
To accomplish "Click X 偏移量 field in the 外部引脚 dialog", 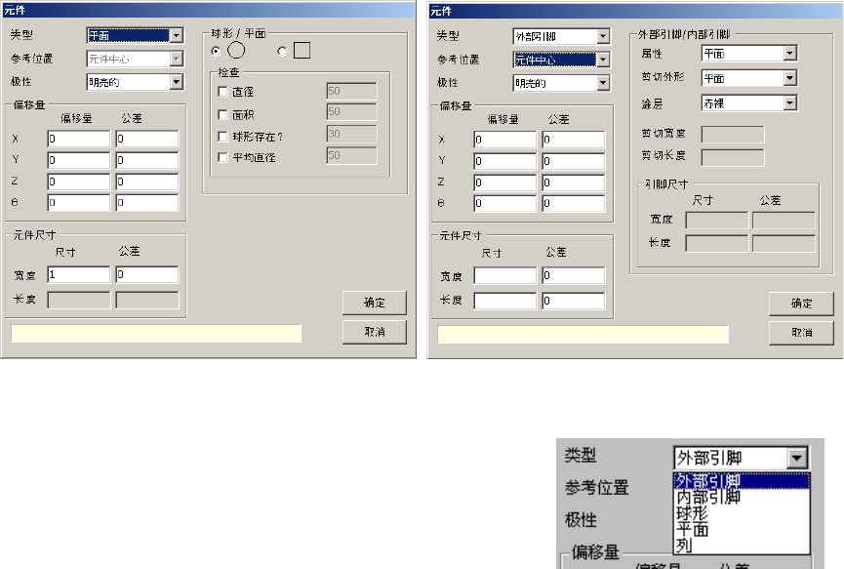I will click(504, 140).
